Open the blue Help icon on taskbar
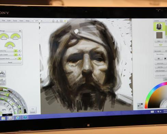Image resolution: width=167 pixels, height=134 pixels. point(25,117)
